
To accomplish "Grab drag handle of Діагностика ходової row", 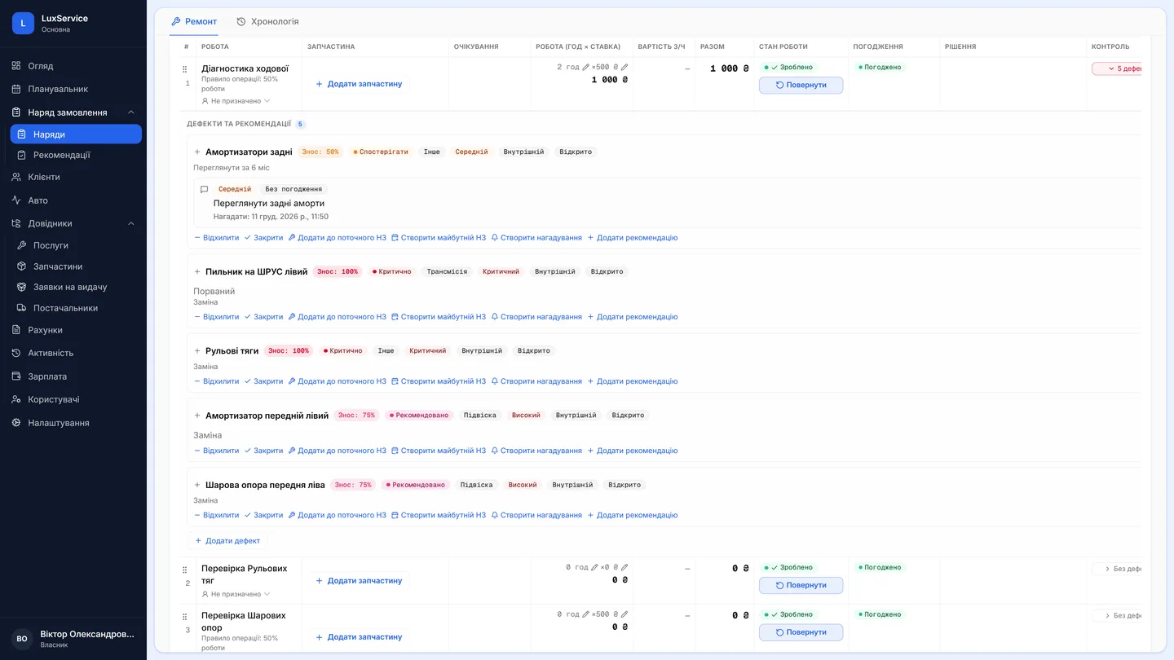I will [185, 69].
